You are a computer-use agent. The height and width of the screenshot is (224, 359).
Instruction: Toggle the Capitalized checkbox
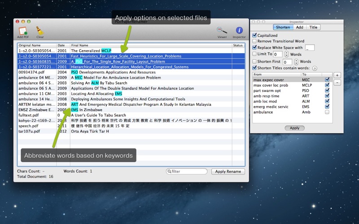point(254,35)
